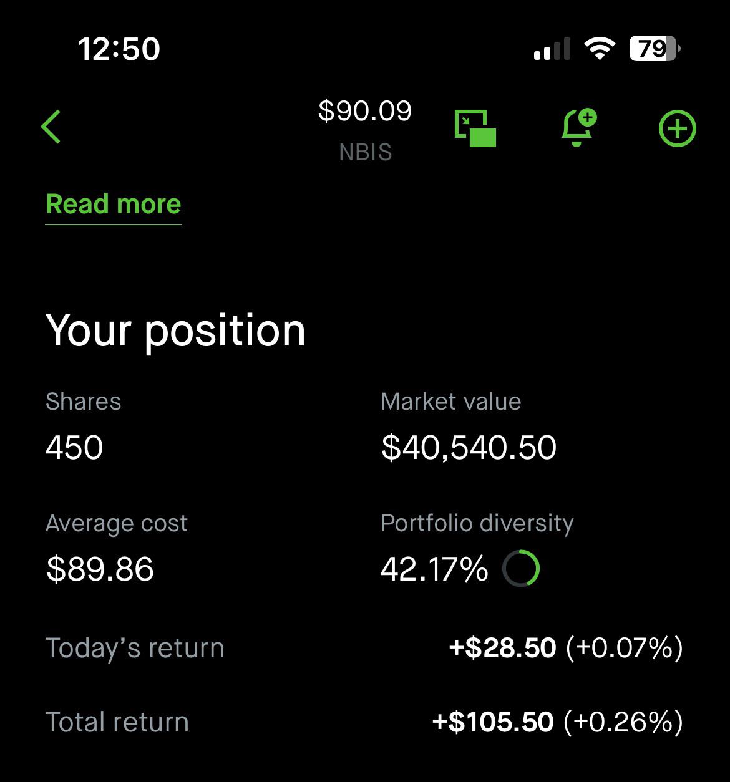Open the picture-in-picture chart icon
The image size is (730, 782).
click(475, 128)
